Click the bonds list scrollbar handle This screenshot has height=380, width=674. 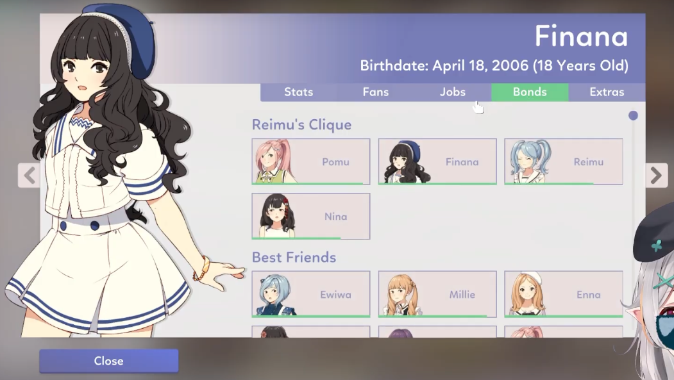pyautogui.click(x=633, y=115)
